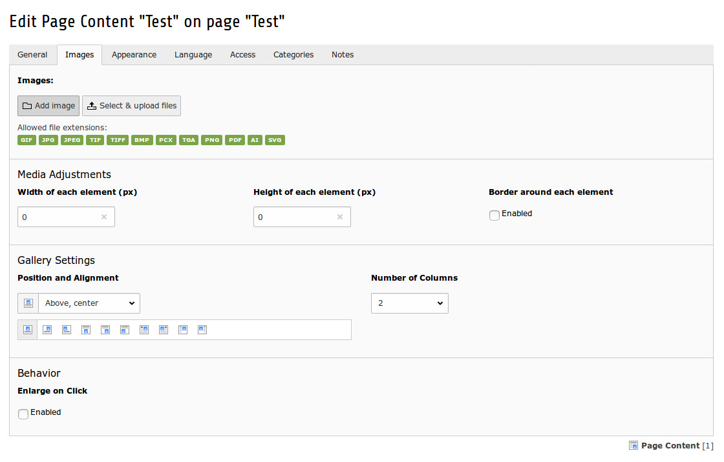The width and height of the screenshot is (724, 462).
Task: Click the position icon beside the alignment dropdown
Action: click(28, 303)
